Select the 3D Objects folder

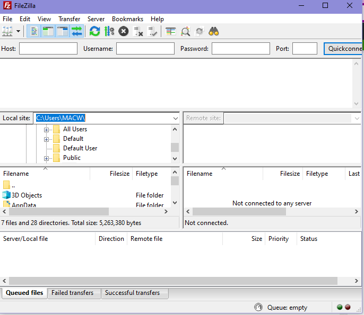pyautogui.click(x=86, y=195)
